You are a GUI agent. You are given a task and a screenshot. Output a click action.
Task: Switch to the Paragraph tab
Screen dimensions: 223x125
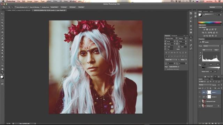174,36
